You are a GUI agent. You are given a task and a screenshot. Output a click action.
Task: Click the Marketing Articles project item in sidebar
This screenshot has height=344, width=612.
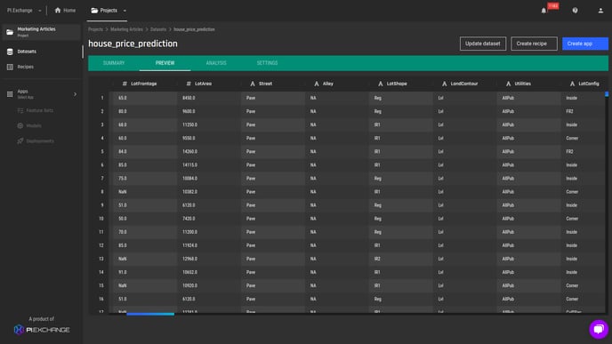point(42,32)
